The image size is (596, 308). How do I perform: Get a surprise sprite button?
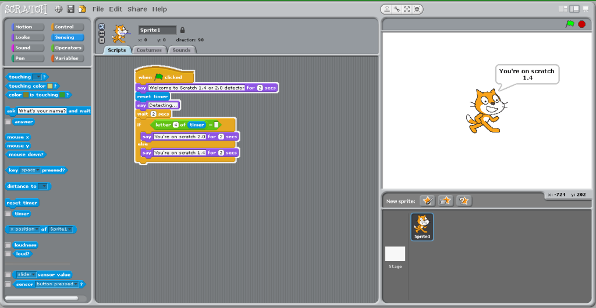[464, 200]
